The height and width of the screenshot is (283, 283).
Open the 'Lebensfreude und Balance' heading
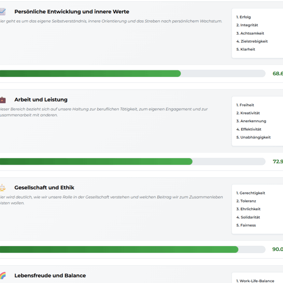click(50, 276)
